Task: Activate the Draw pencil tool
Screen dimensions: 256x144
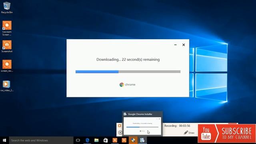Action: (189, 132)
